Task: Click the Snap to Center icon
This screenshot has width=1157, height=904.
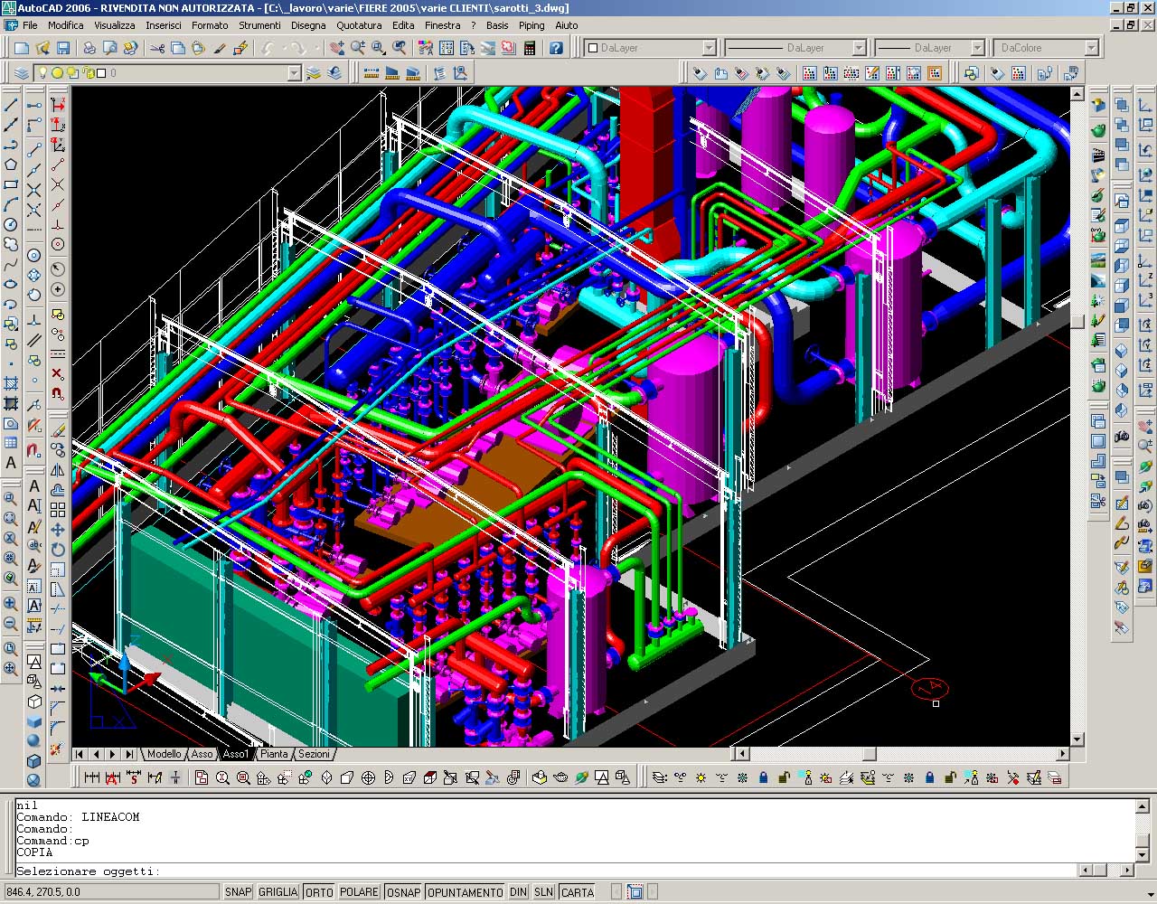Action: [x=34, y=256]
